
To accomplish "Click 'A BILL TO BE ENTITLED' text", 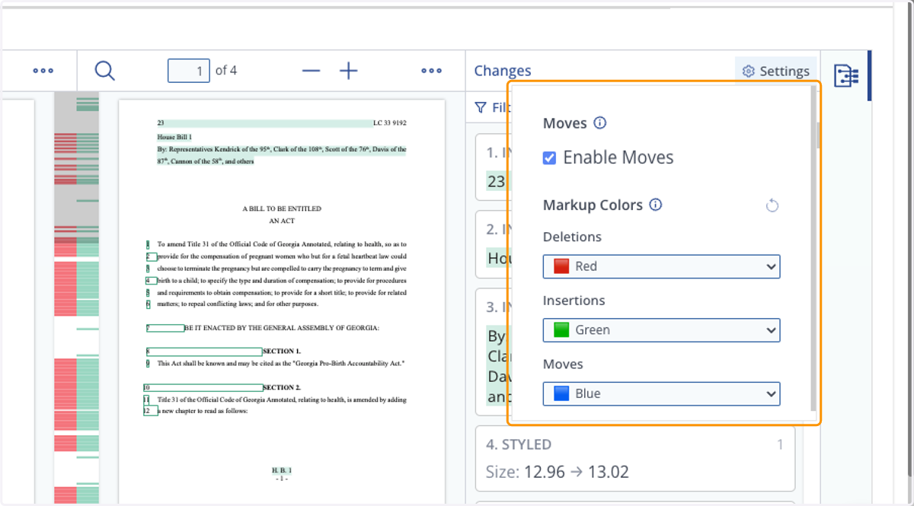I will (282, 208).
